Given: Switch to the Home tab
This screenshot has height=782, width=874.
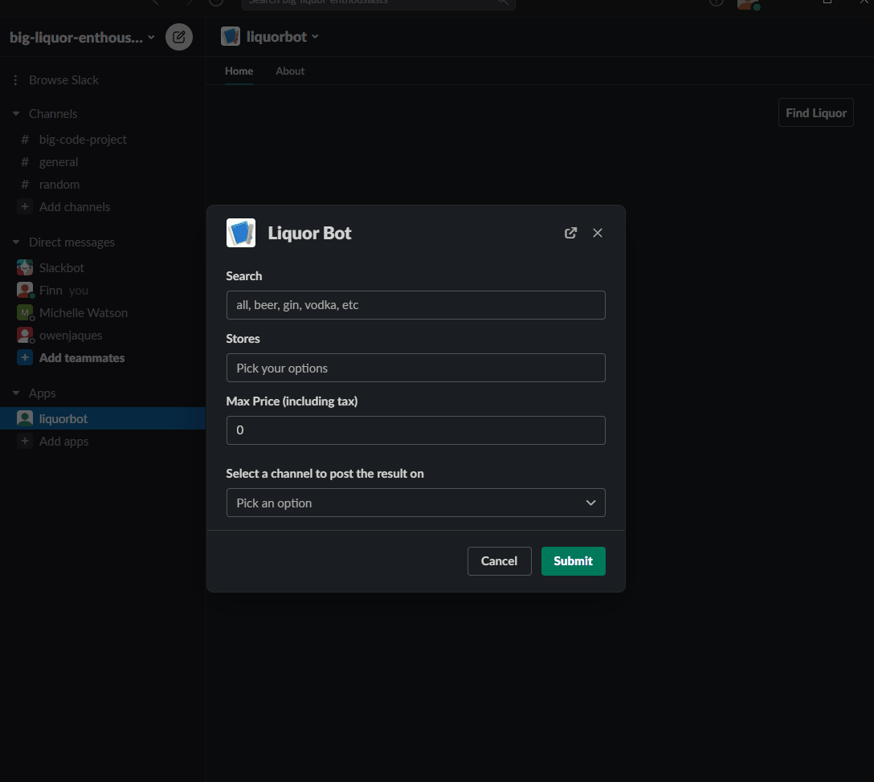Looking at the screenshot, I should [239, 71].
